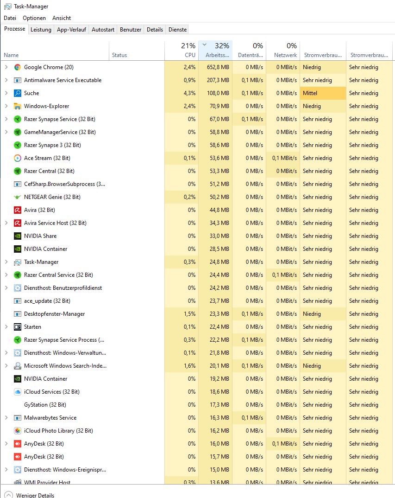Viewport: 395px width, 498px height.
Task: Click the Malwarebytes Service icon
Action: pos(18,418)
